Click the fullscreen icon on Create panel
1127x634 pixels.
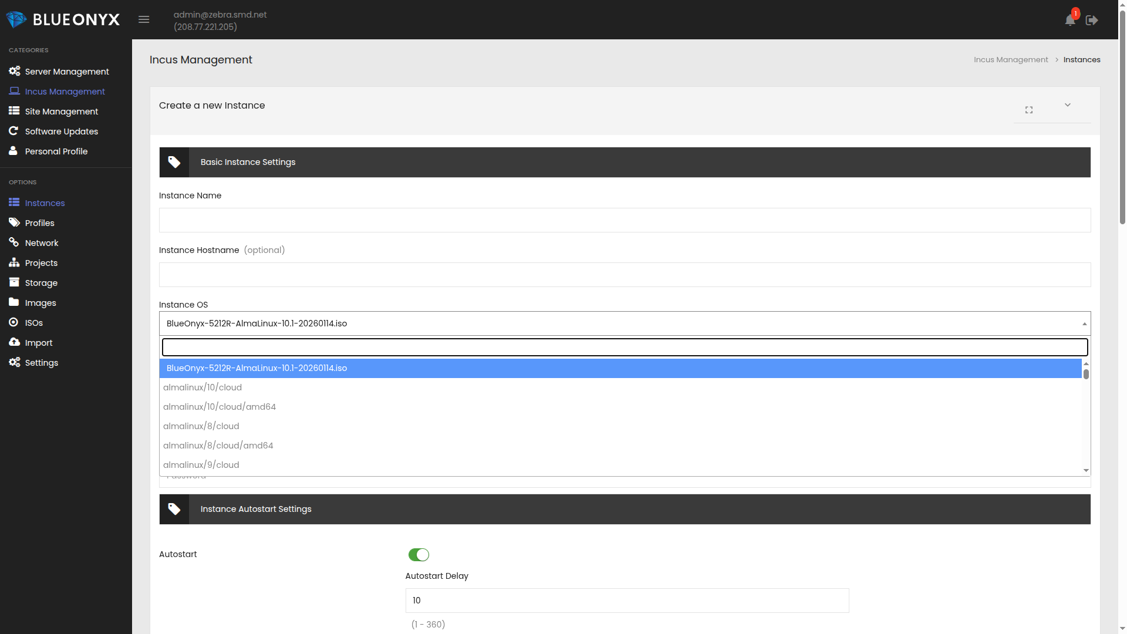point(1029,110)
